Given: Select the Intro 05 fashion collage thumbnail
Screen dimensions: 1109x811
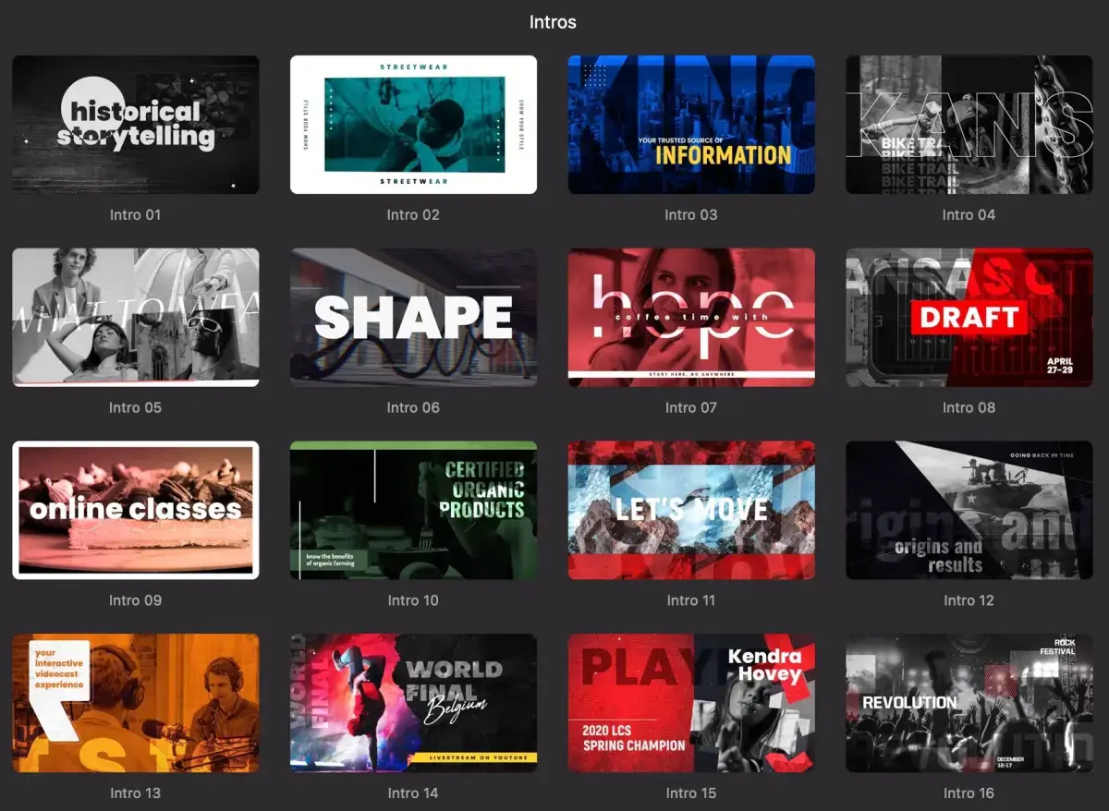Looking at the screenshot, I should (x=136, y=317).
